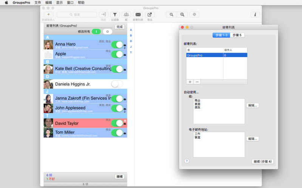The height and width of the screenshot is (188, 302).
Task: Select 商业 in the groups list
Action: coord(197,100)
